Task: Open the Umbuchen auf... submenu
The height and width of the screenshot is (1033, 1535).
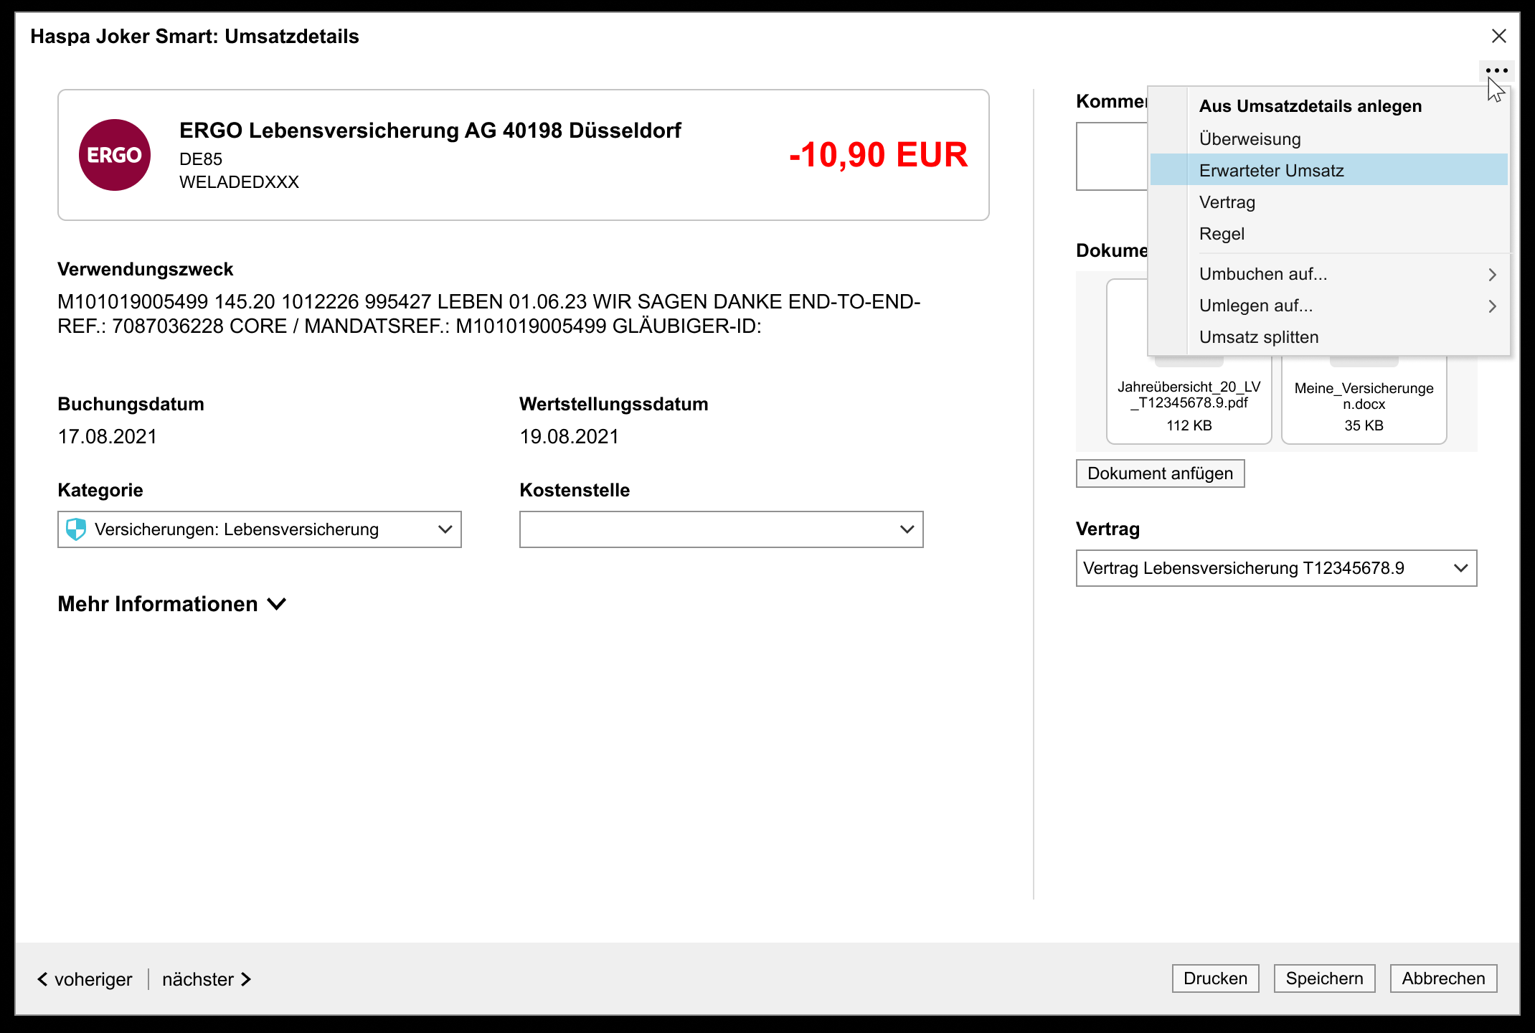Action: (1328, 273)
